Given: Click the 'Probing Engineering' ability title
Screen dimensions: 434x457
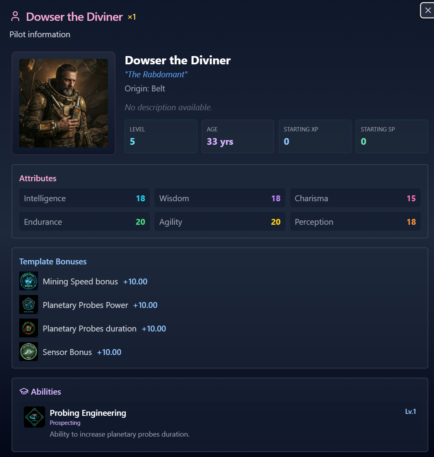Looking at the screenshot, I should click(88, 413).
